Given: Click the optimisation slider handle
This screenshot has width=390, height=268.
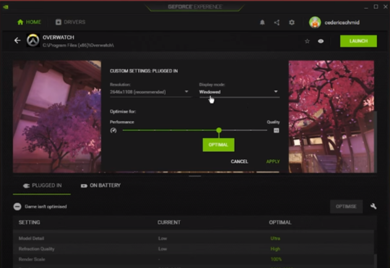Looking at the screenshot, I should coord(219,130).
